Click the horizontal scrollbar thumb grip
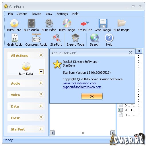Screen dimensions: 146x146 (83, 133)
